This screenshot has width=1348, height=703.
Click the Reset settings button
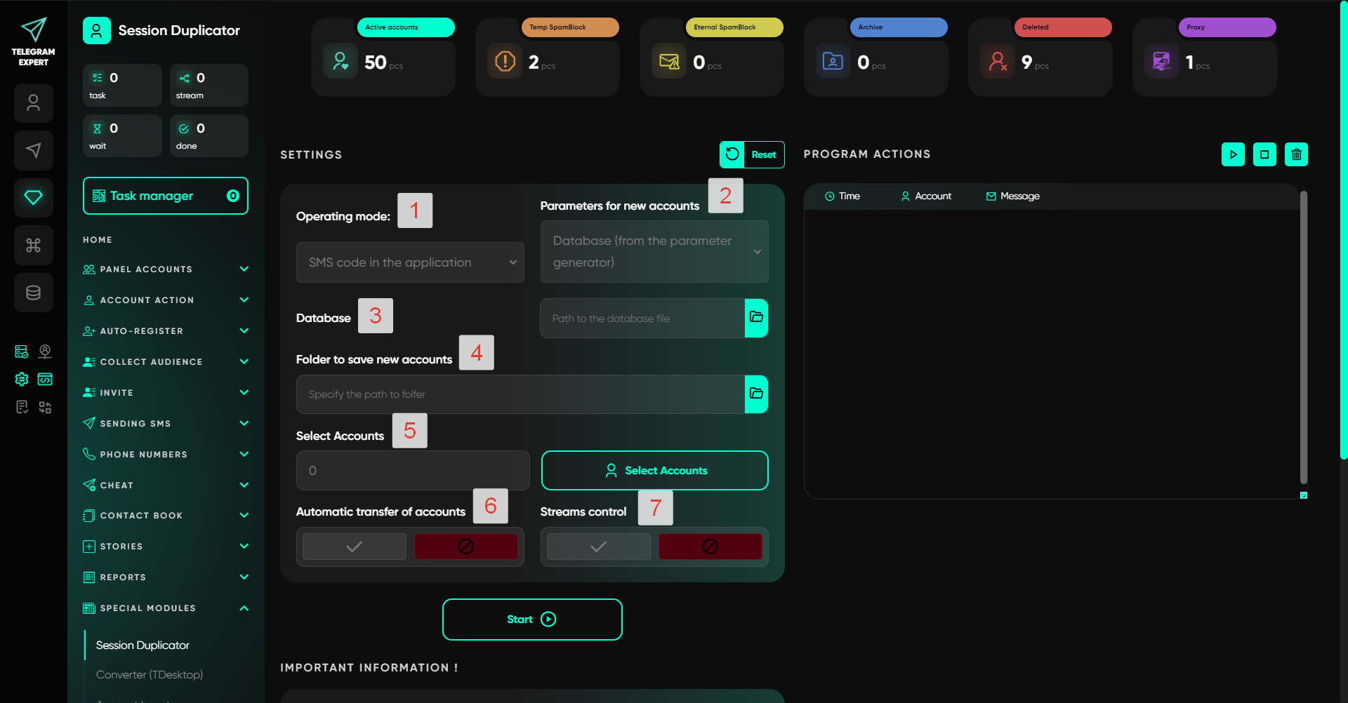coord(752,154)
